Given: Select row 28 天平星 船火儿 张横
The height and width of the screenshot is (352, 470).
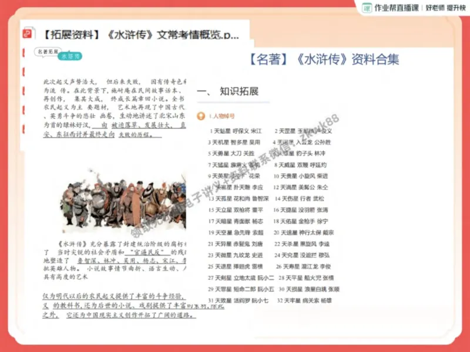Looking at the screenshot, I should 306,277.
